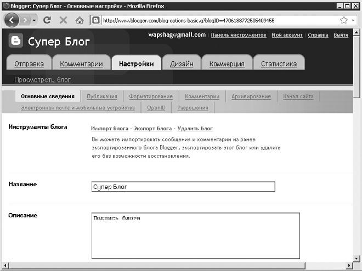Image resolution: width=362 pixels, height=271 pixels.
Task: Go to the home page icon
Action: pos(80,20)
